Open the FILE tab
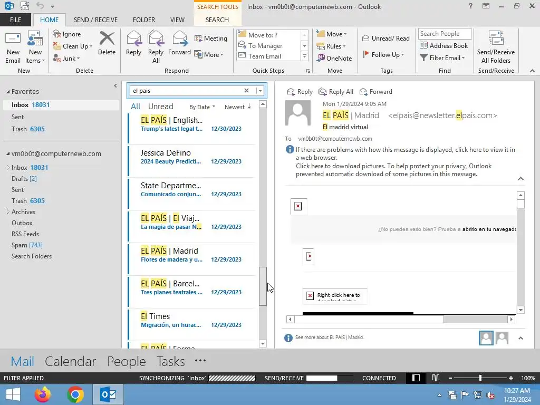Screen dimensions: 540x405 (x=15, y=20)
